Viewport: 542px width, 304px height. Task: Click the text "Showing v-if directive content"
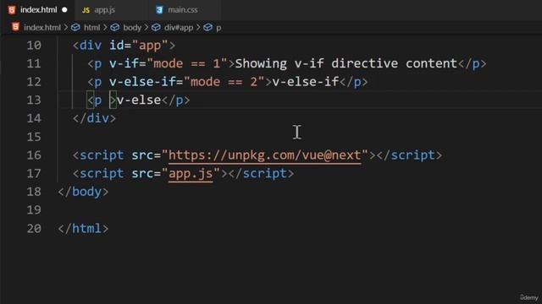[x=346, y=64]
